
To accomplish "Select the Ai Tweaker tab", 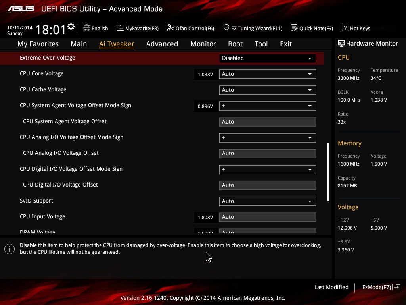I will click(117, 44).
